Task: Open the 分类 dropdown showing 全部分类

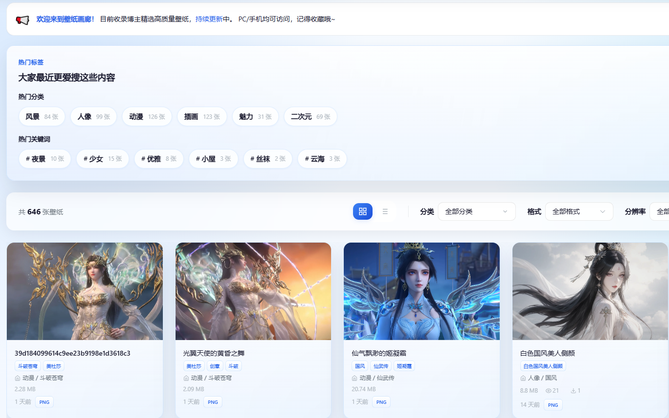Action: (476, 211)
